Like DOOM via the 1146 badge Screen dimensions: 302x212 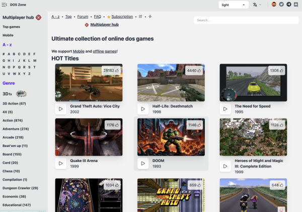click(194, 125)
